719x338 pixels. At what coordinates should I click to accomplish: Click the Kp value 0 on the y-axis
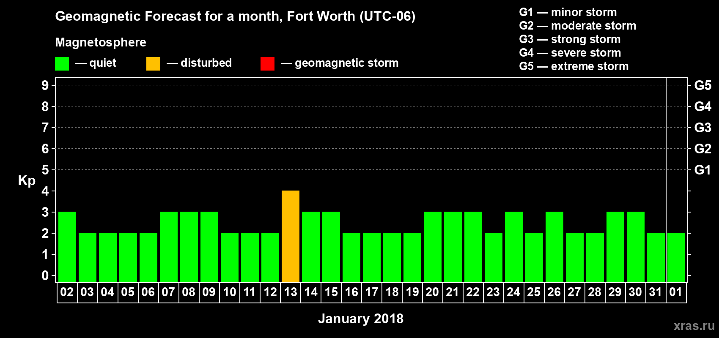pyautogui.click(x=45, y=275)
